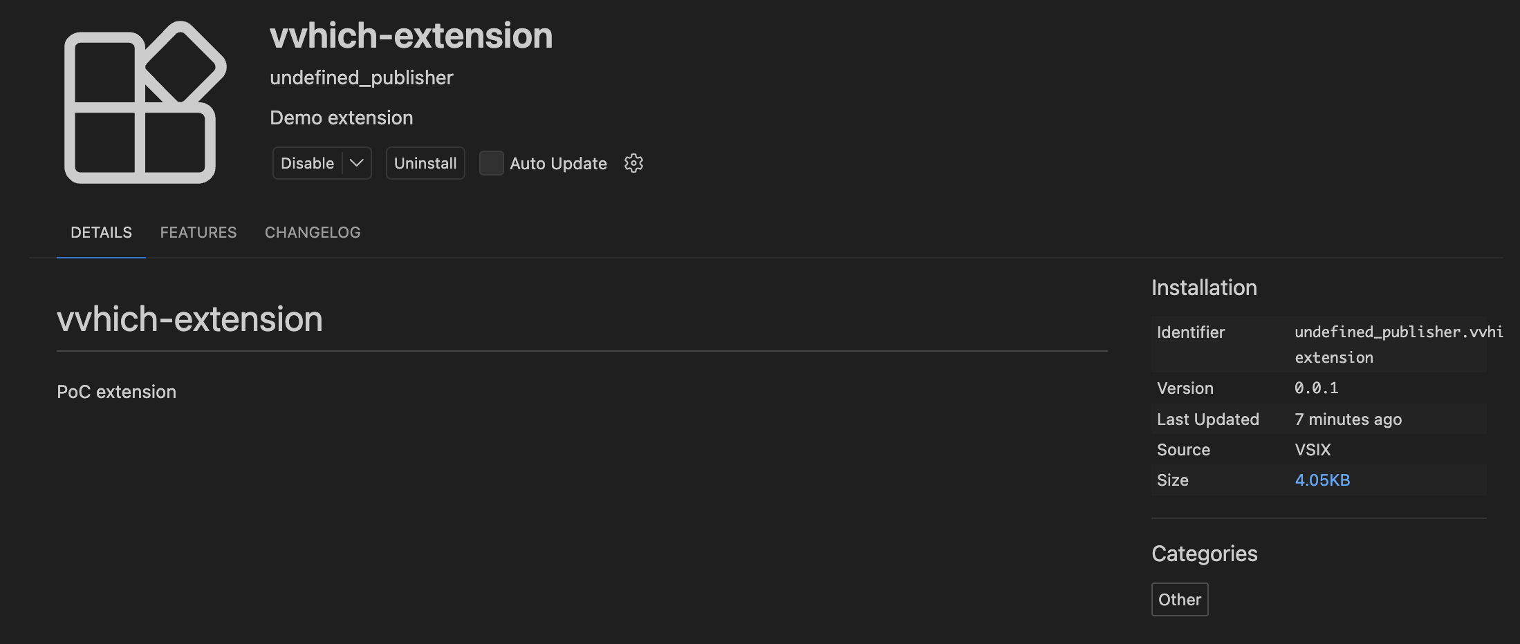Click the "7 minutes ago" last updated value
The height and width of the screenshot is (644, 1520).
(1348, 419)
